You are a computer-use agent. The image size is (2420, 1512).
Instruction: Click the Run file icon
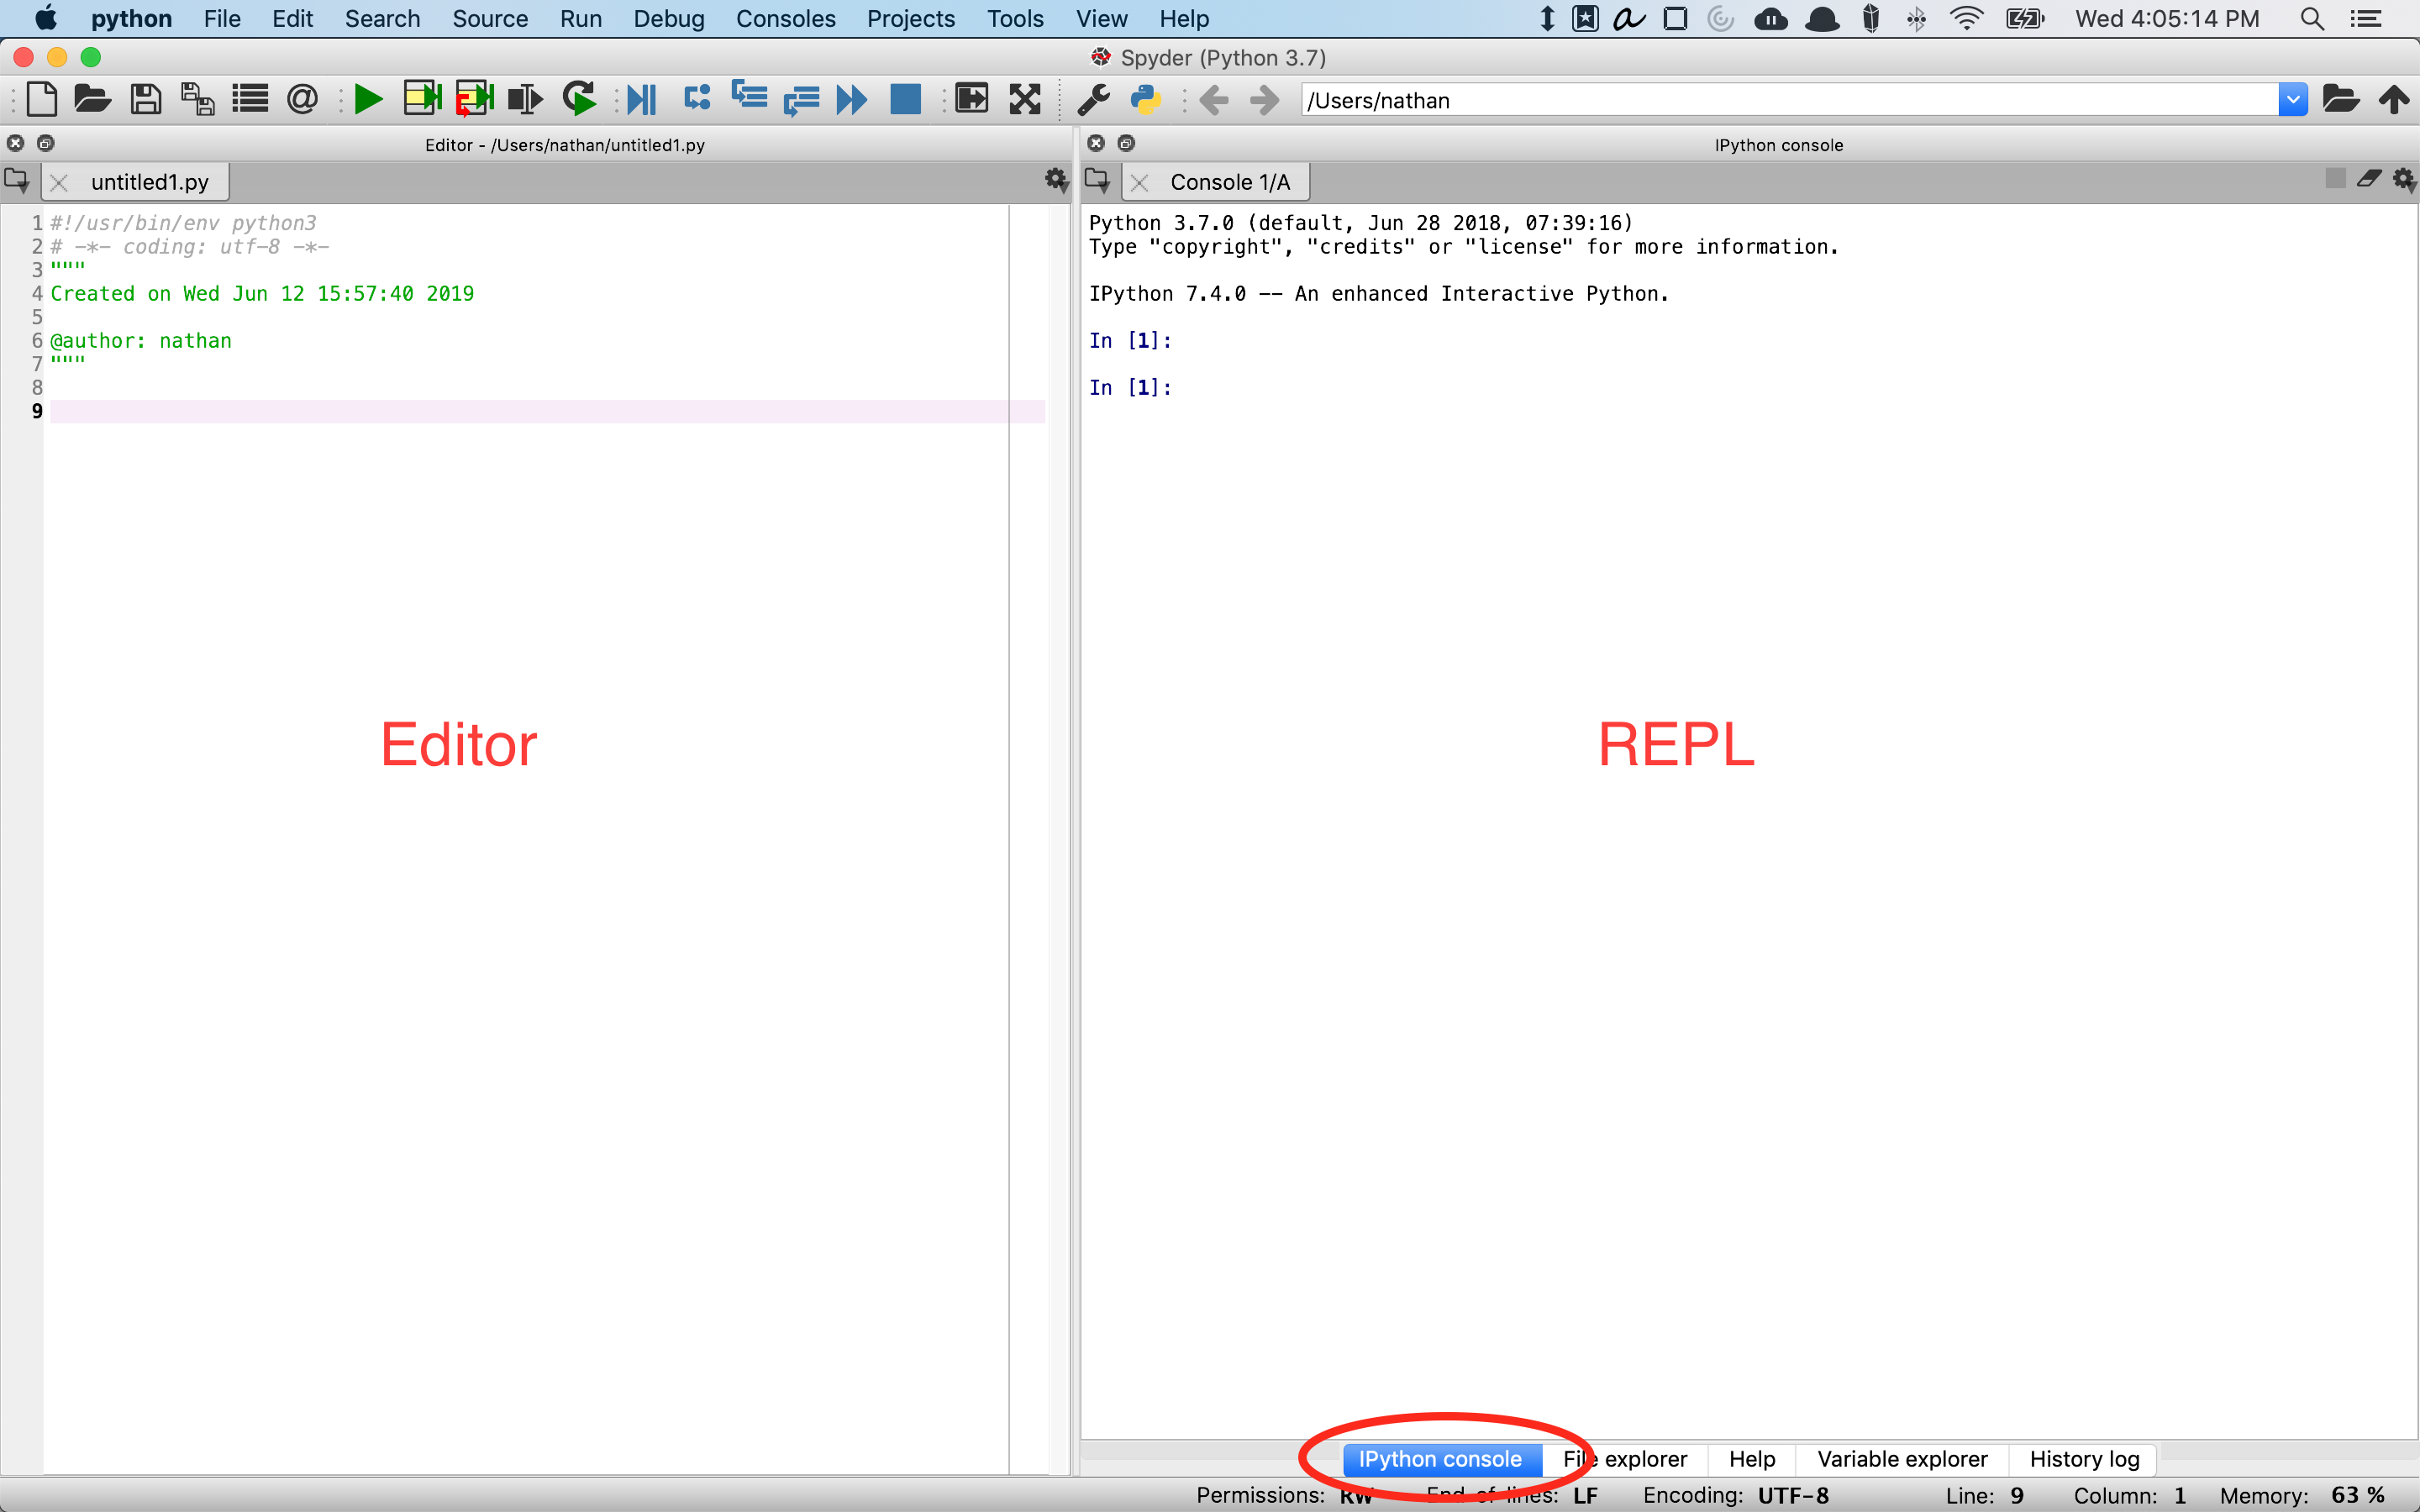366,99
